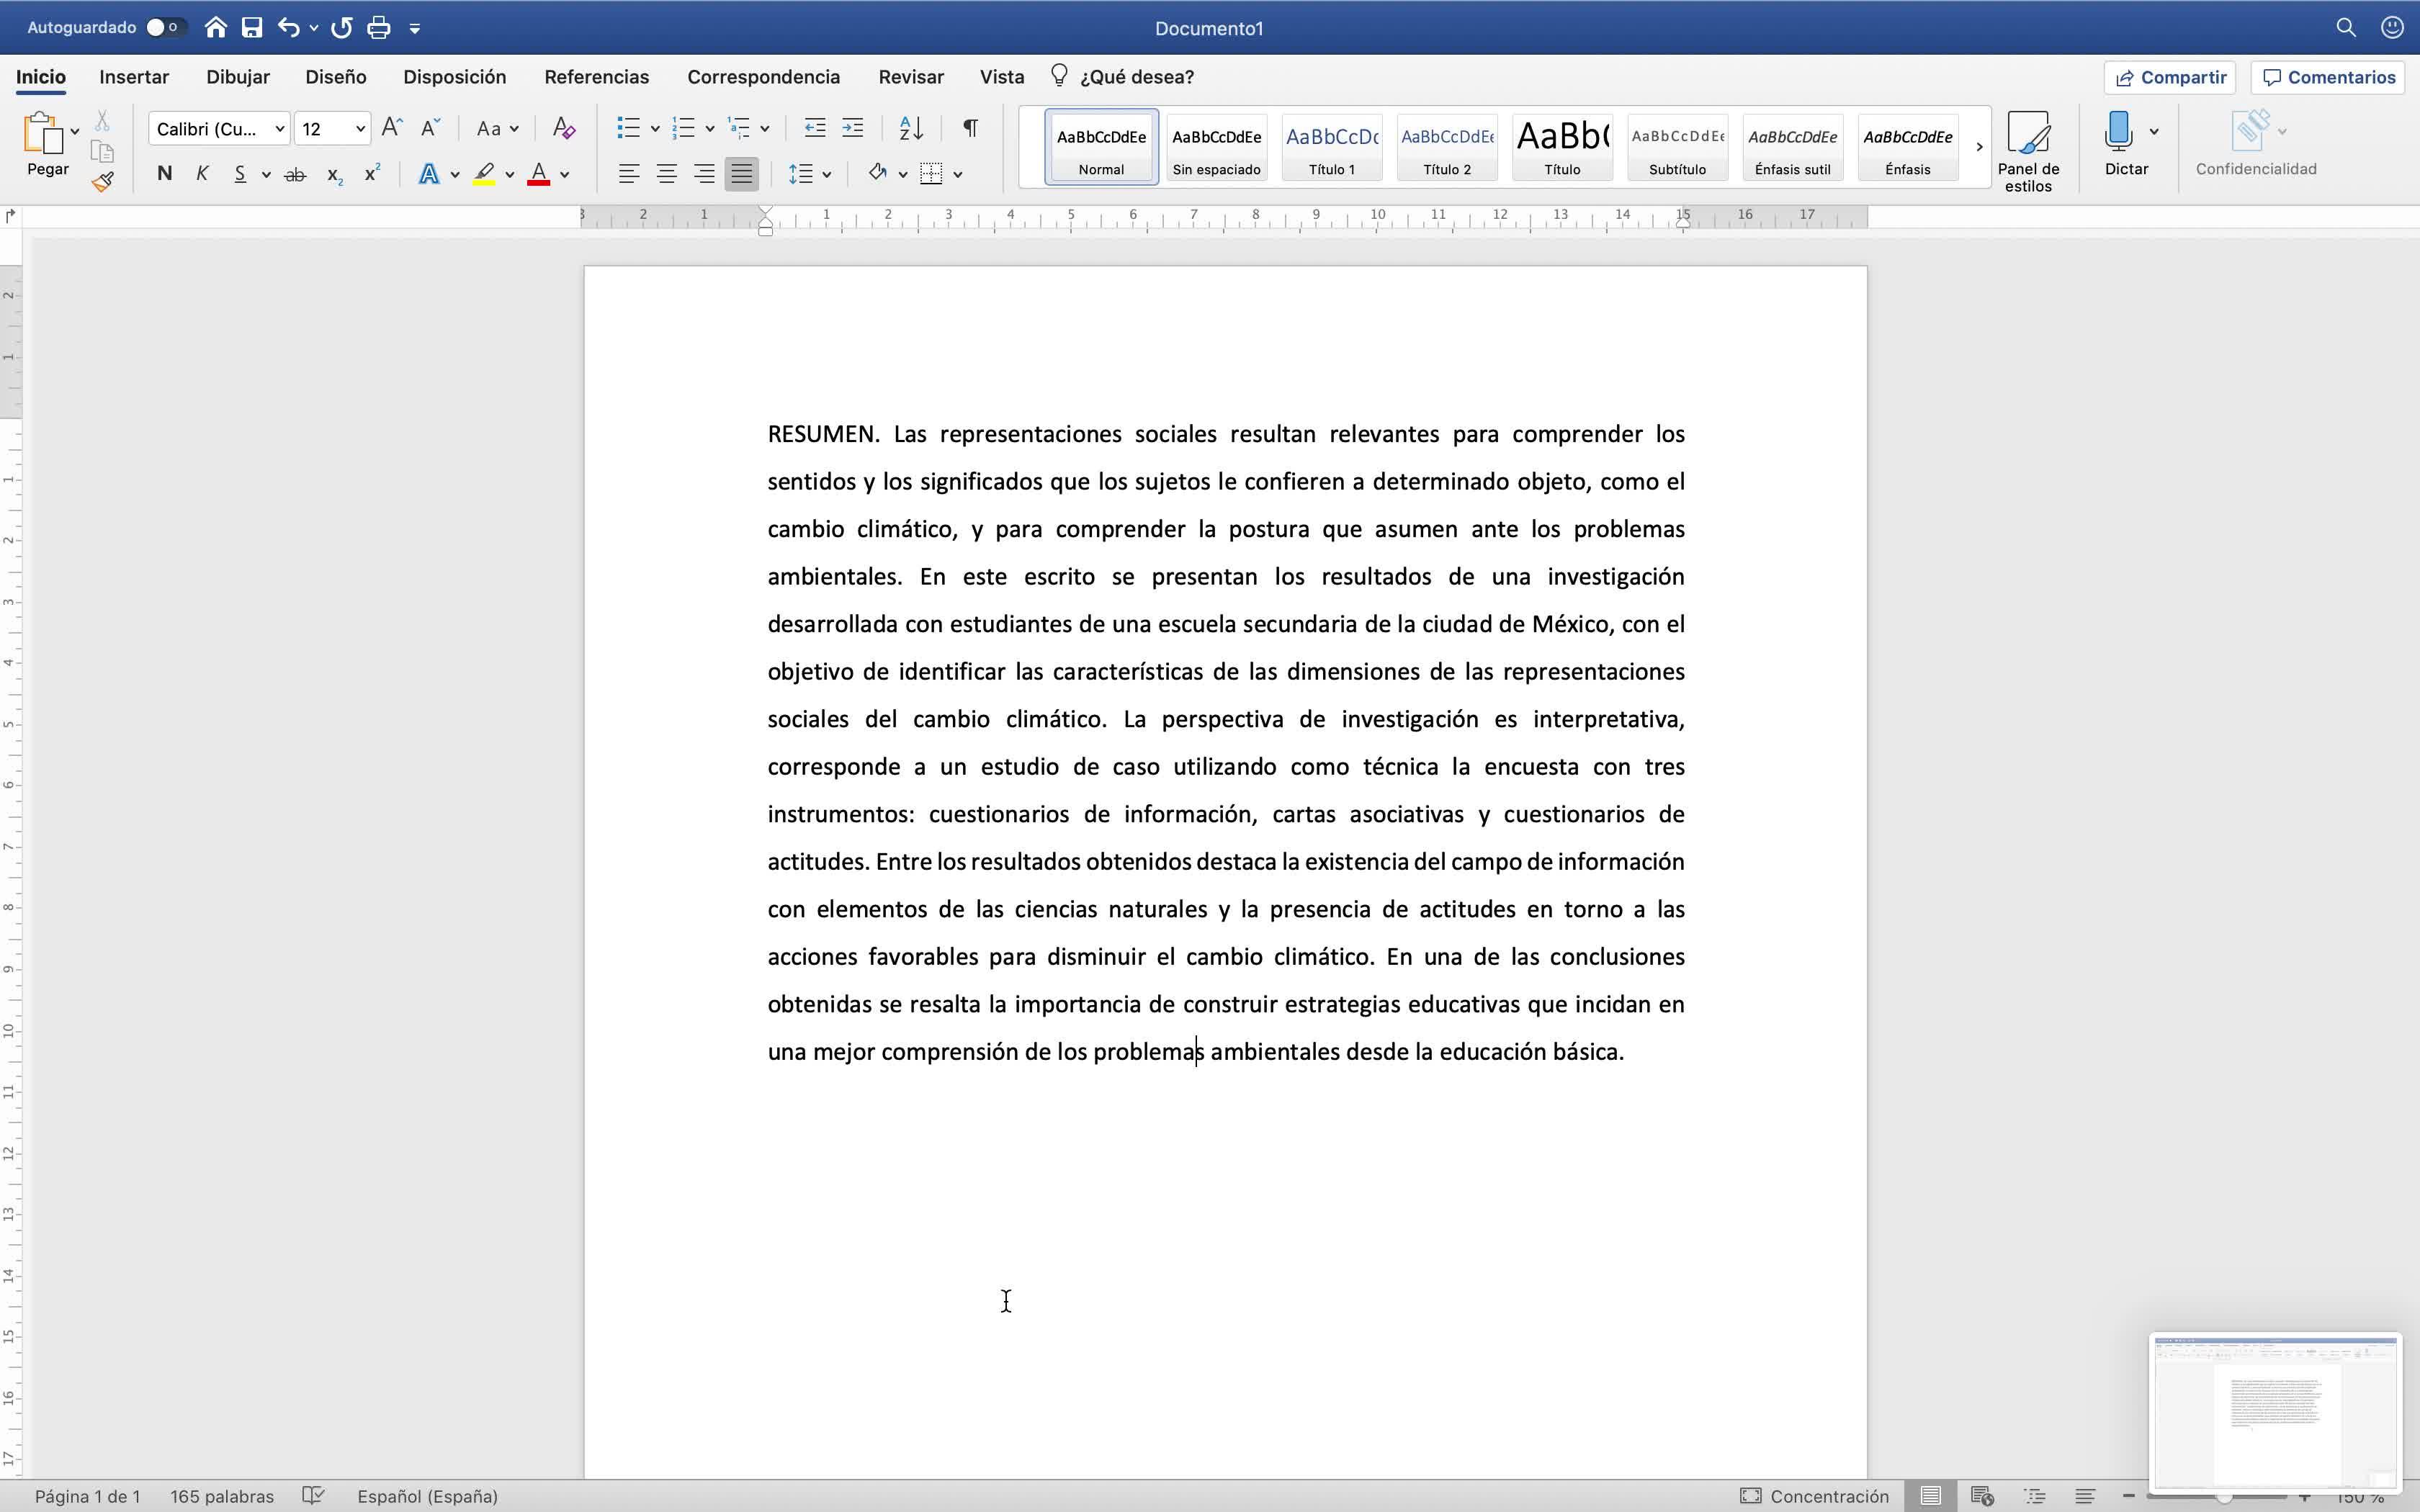The image size is (2420, 1512).
Task: Switch to the Diseño tab
Action: (335, 77)
